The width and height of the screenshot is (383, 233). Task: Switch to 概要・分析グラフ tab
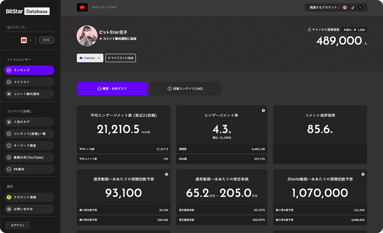[x=112, y=89]
